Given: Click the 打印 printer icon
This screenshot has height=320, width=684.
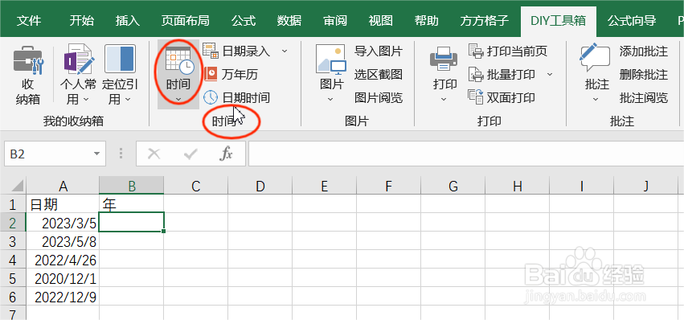Looking at the screenshot, I should coord(444,59).
